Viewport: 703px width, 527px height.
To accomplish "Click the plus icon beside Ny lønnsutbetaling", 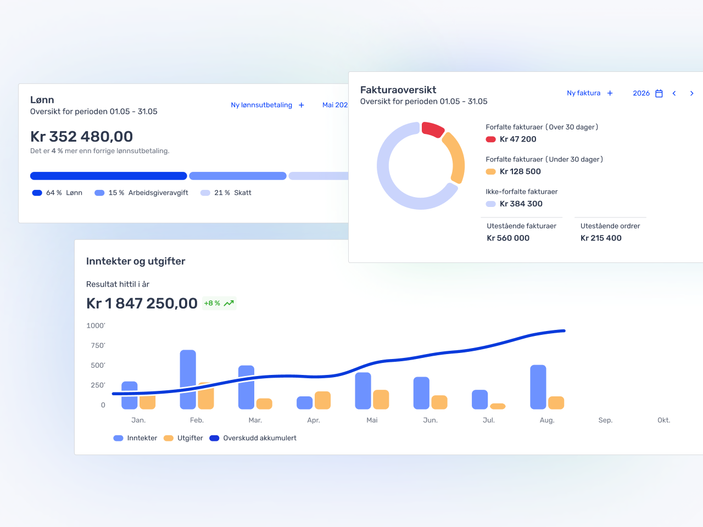I will tap(301, 105).
